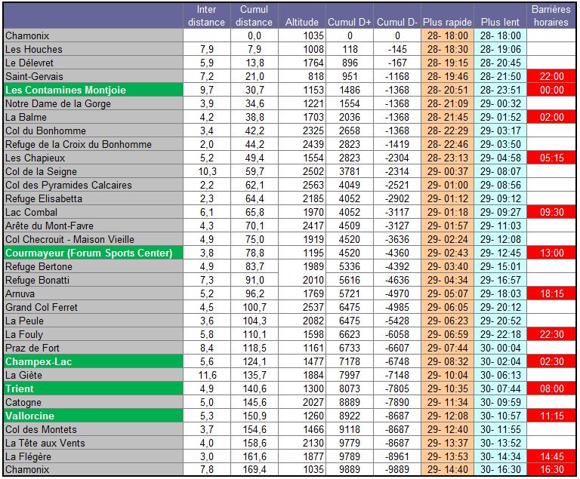The height and width of the screenshot is (479, 580).
Task: Select the Cumul distance column header
Action: click(254, 16)
